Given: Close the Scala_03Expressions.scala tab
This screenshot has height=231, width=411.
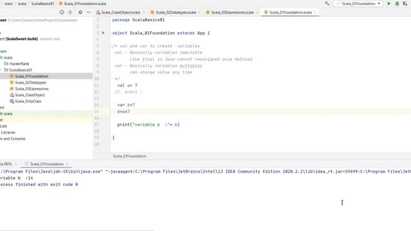Looking at the screenshot, I should pos(258,12).
